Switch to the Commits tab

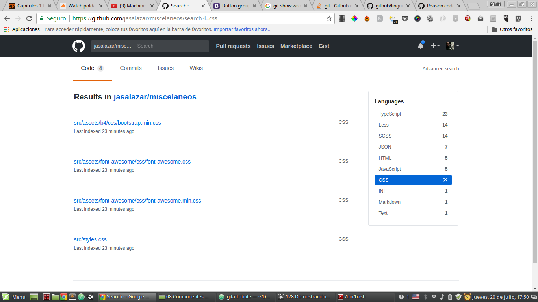click(130, 68)
